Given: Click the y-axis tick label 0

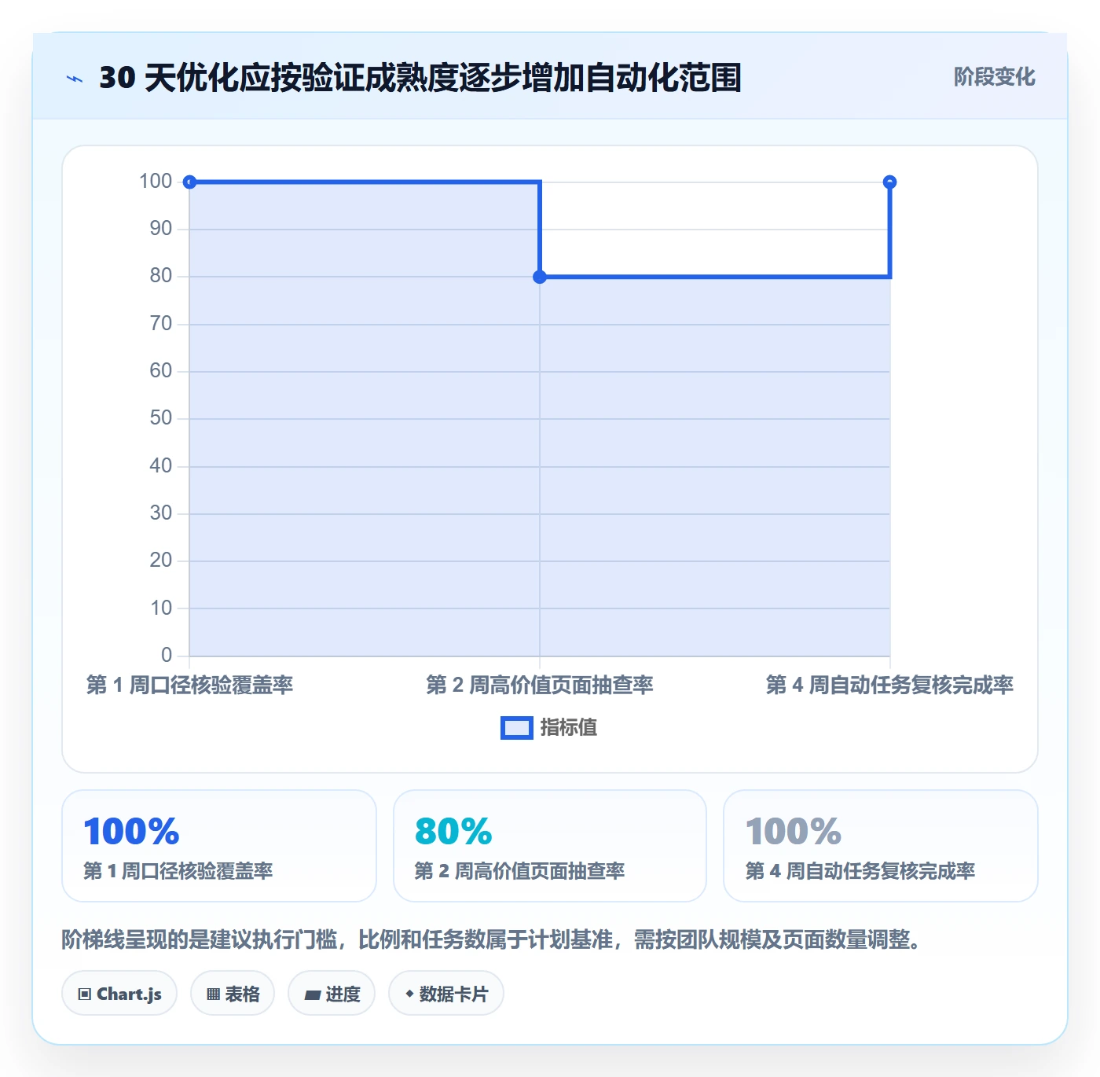Looking at the screenshot, I should pos(167,656).
